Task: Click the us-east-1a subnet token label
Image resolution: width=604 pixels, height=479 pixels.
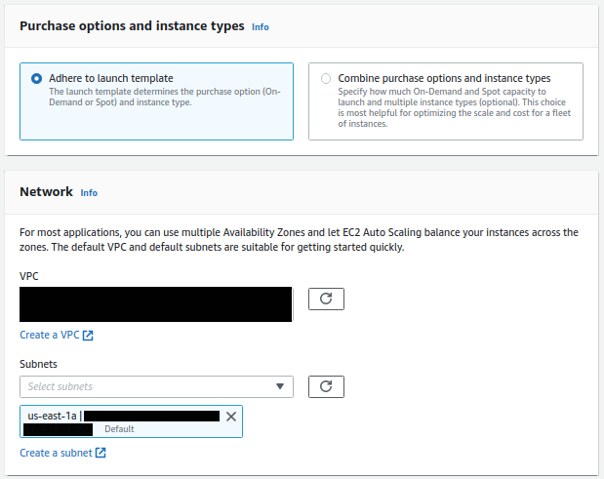Action: click(x=52, y=416)
